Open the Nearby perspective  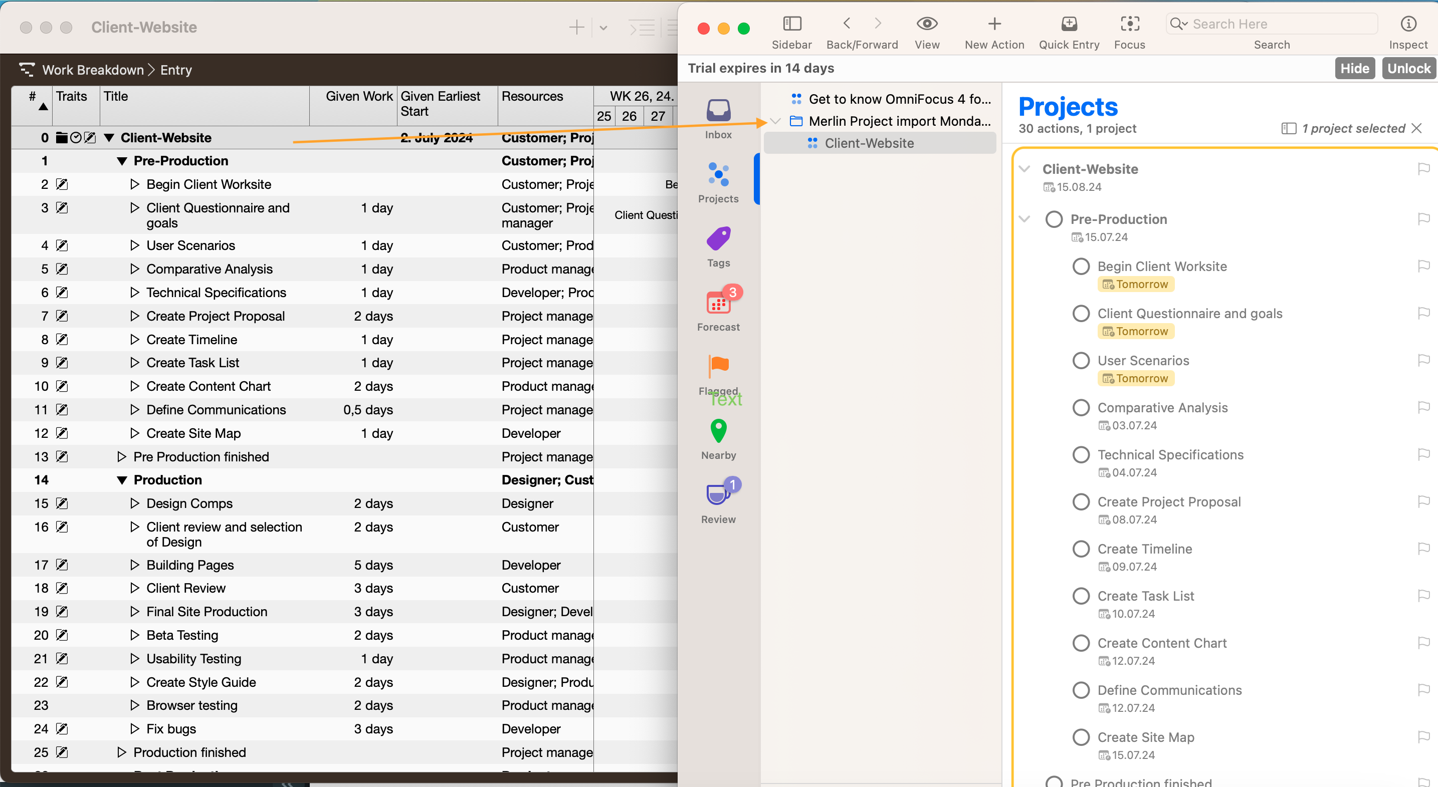coord(718,439)
